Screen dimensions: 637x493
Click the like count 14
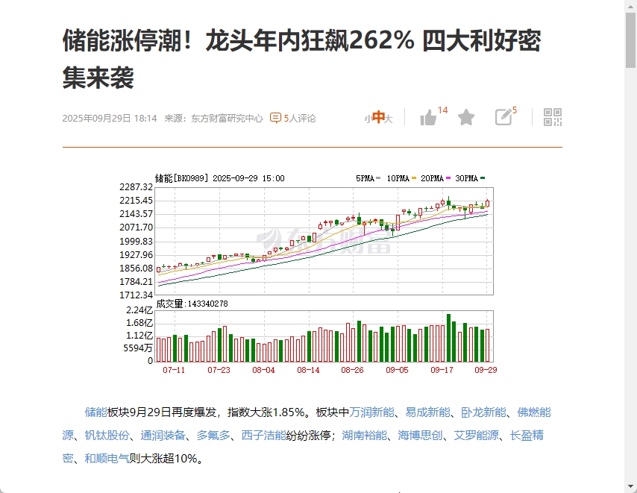click(442, 110)
